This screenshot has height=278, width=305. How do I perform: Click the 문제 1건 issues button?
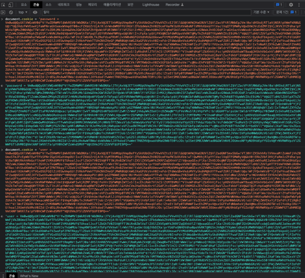tap(286, 12)
